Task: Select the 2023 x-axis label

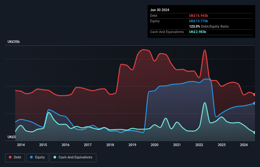Action: click(222, 145)
